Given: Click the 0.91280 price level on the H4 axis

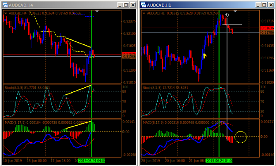Looking at the screenshot, I should [x=129, y=70].
